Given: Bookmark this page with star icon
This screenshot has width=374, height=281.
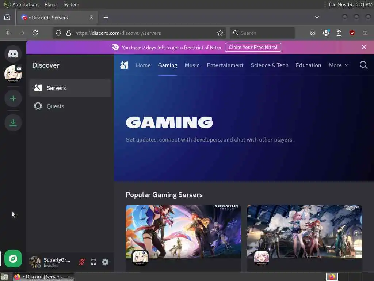Looking at the screenshot, I should click(220, 33).
